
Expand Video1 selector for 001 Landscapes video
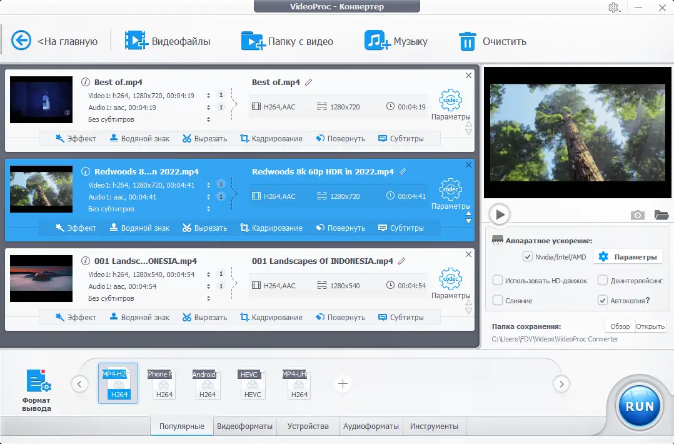coord(208,275)
